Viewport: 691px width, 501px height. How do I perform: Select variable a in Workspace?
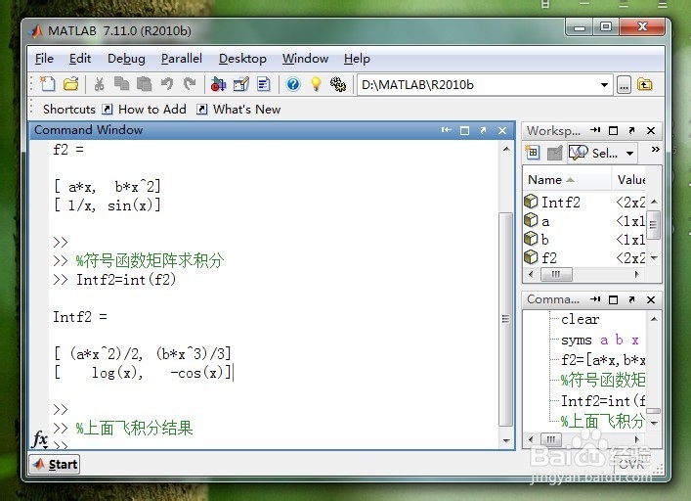point(584,220)
